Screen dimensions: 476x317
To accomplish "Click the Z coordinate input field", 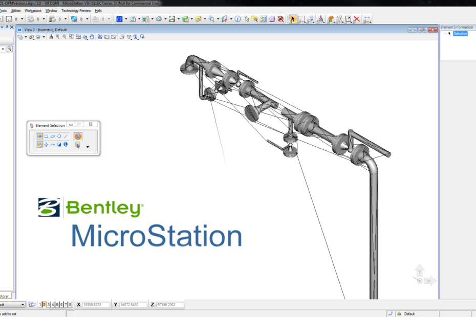I will (170, 305).
